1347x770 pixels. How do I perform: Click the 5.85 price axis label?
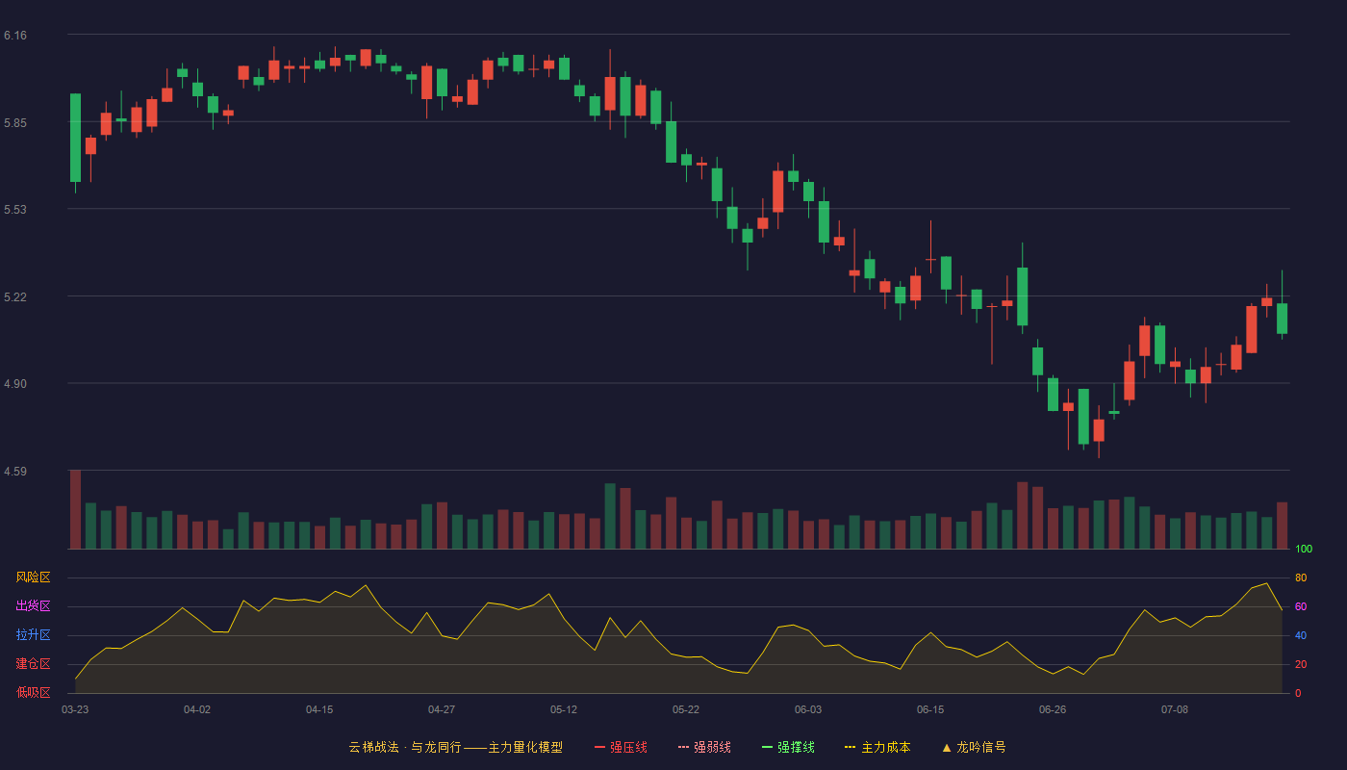[15, 123]
